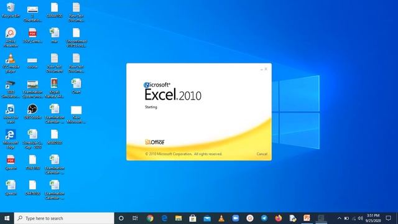This screenshot has width=398, height=224.
Task: Select the Speech PDF file on desktop
Action: pyautogui.click(x=11, y=162)
